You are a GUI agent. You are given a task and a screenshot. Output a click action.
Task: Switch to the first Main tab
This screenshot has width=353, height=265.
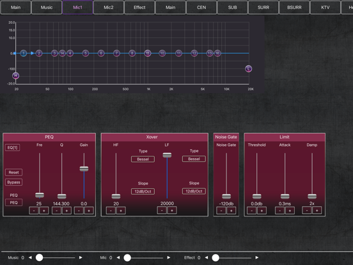[16, 8]
